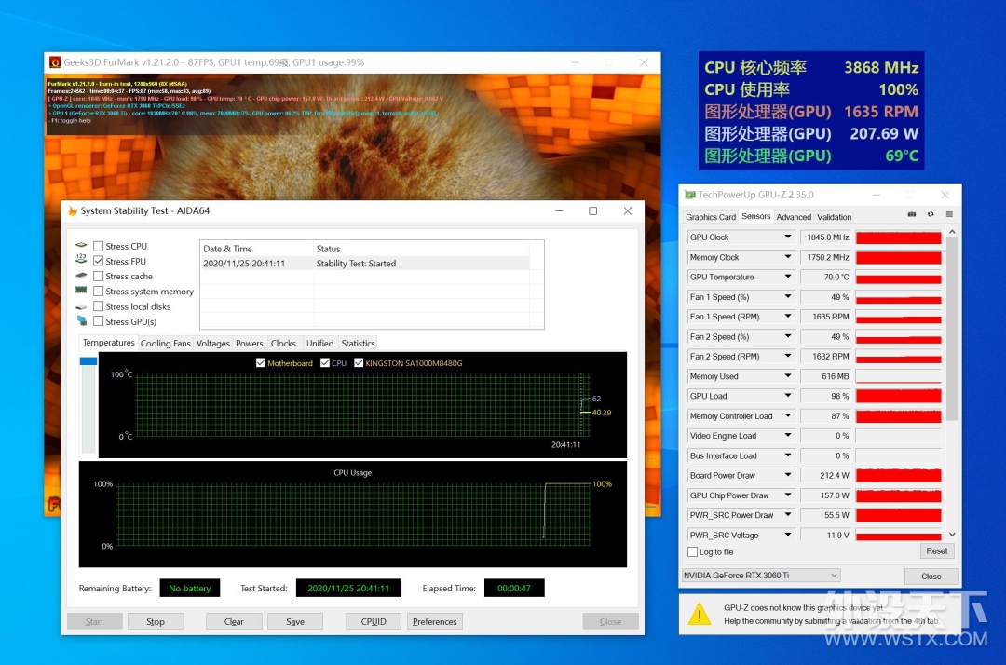Click the Stress CPU chip icon
The image size is (1006, 665).
[x=81, y=246]
